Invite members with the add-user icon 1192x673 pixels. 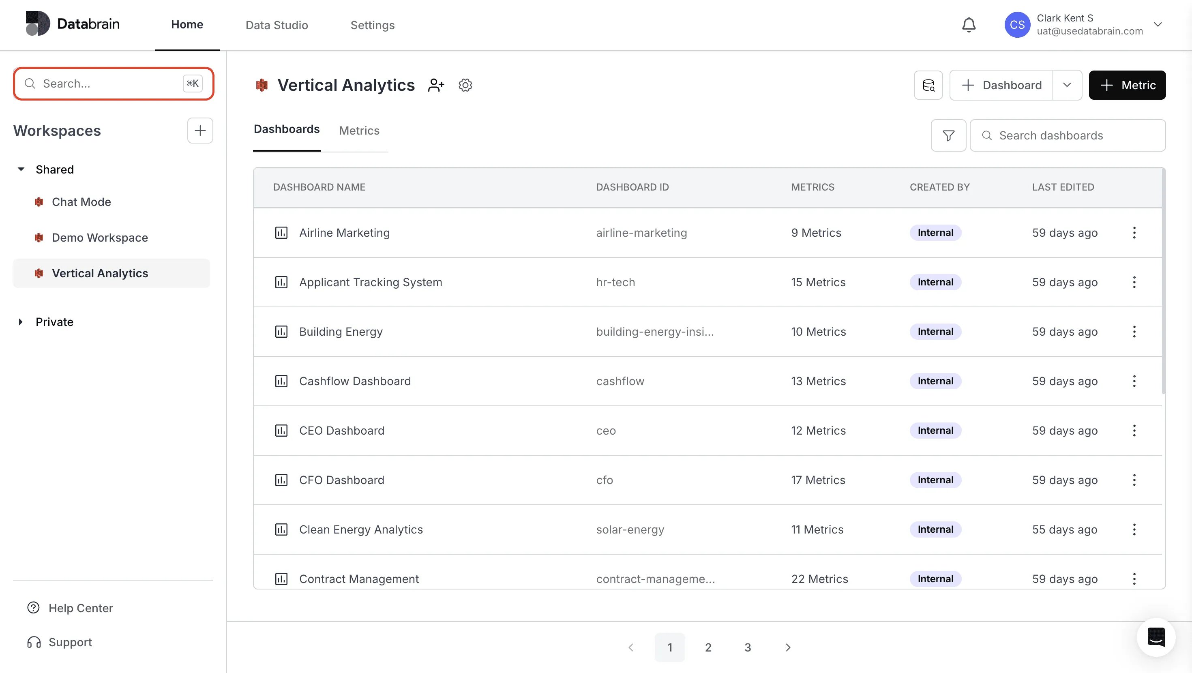[436, 85]
